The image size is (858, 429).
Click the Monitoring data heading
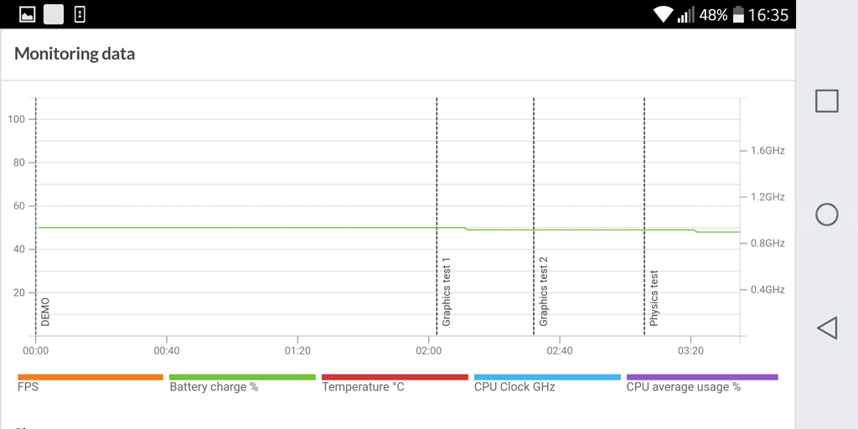tap(75, 54)
